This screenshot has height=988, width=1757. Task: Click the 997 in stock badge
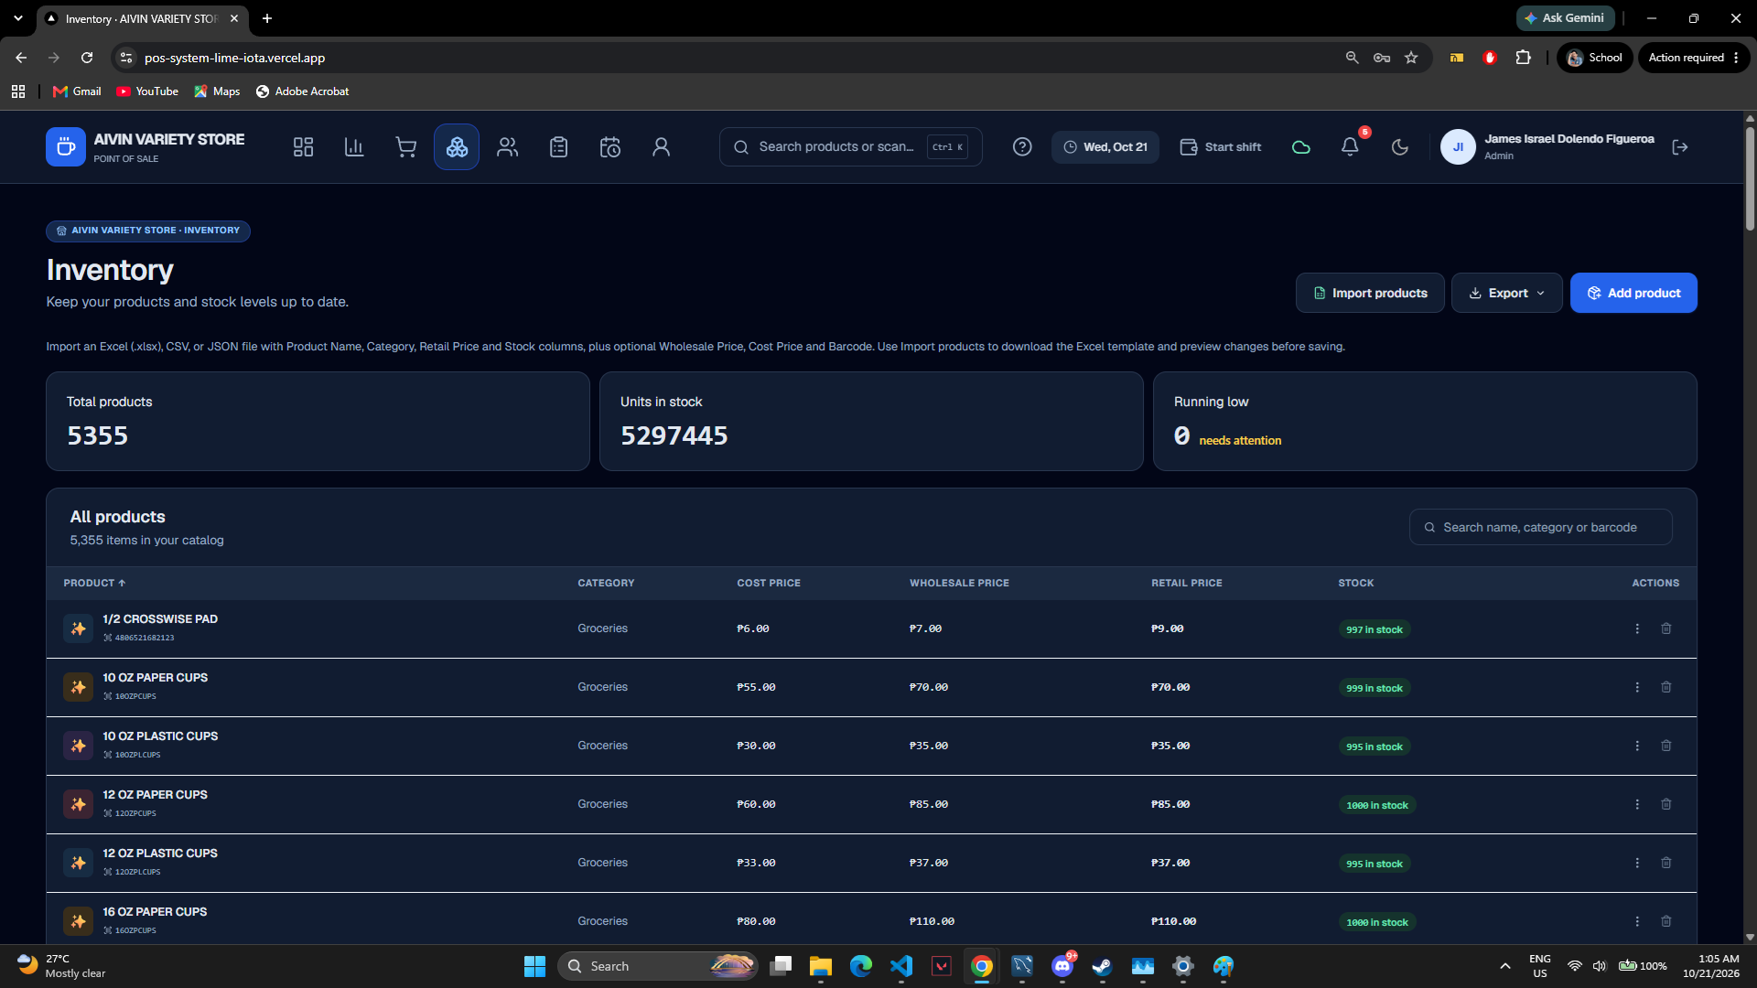tap(1374, 629)
